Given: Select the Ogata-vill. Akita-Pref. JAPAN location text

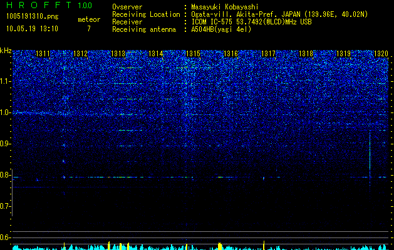Looking at the screenshot, I should tap(279, 14).
